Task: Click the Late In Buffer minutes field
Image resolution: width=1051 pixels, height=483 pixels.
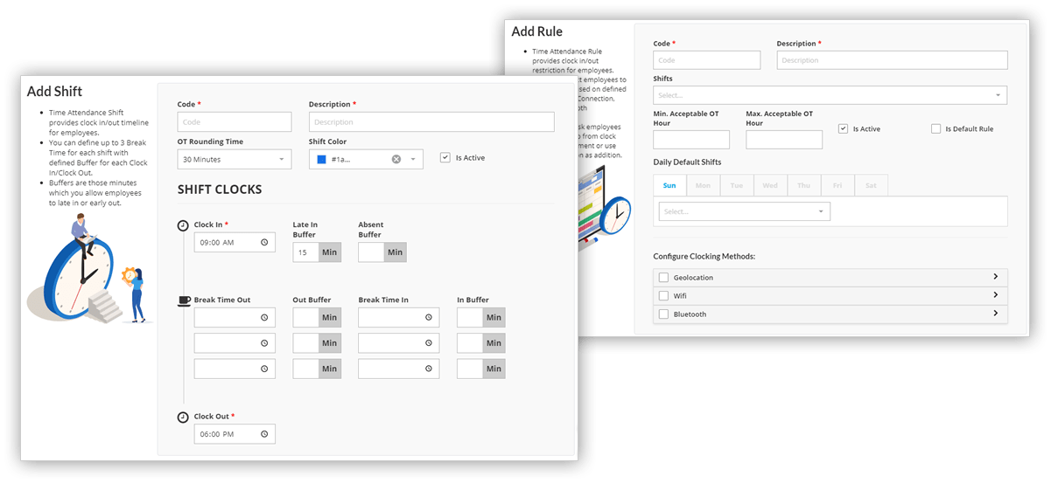Action: coord(305,252)
